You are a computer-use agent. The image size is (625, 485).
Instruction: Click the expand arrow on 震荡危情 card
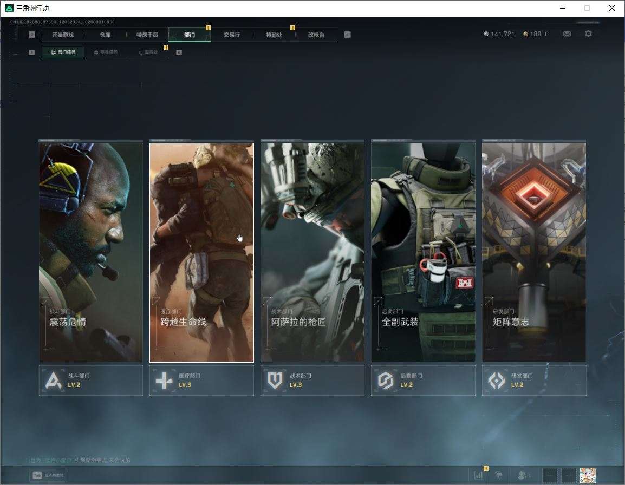tap(45, 300)
